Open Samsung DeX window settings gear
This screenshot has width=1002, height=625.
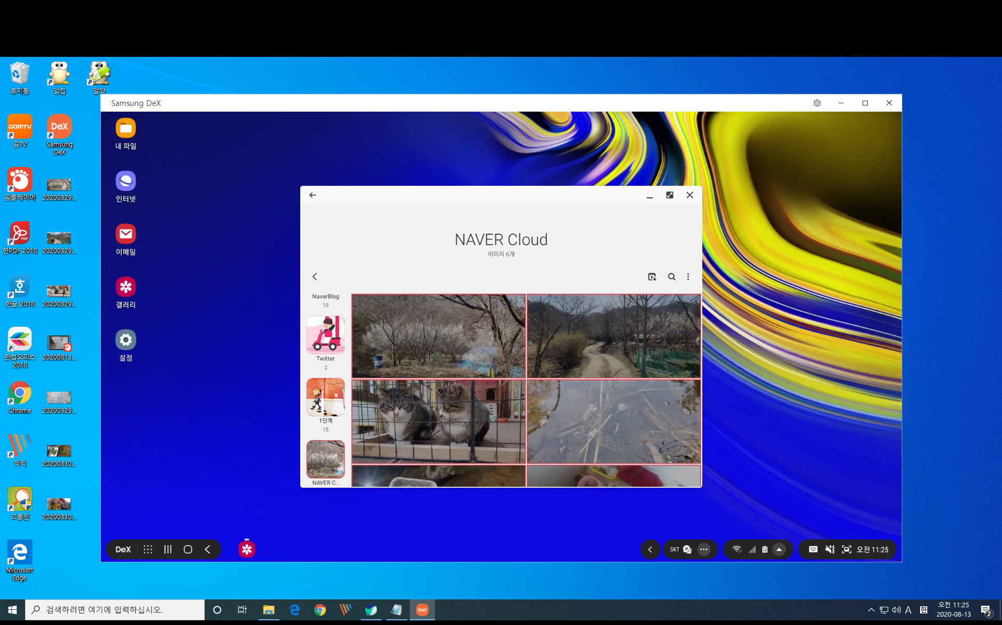pyautogui.click(x=817, y=103)
